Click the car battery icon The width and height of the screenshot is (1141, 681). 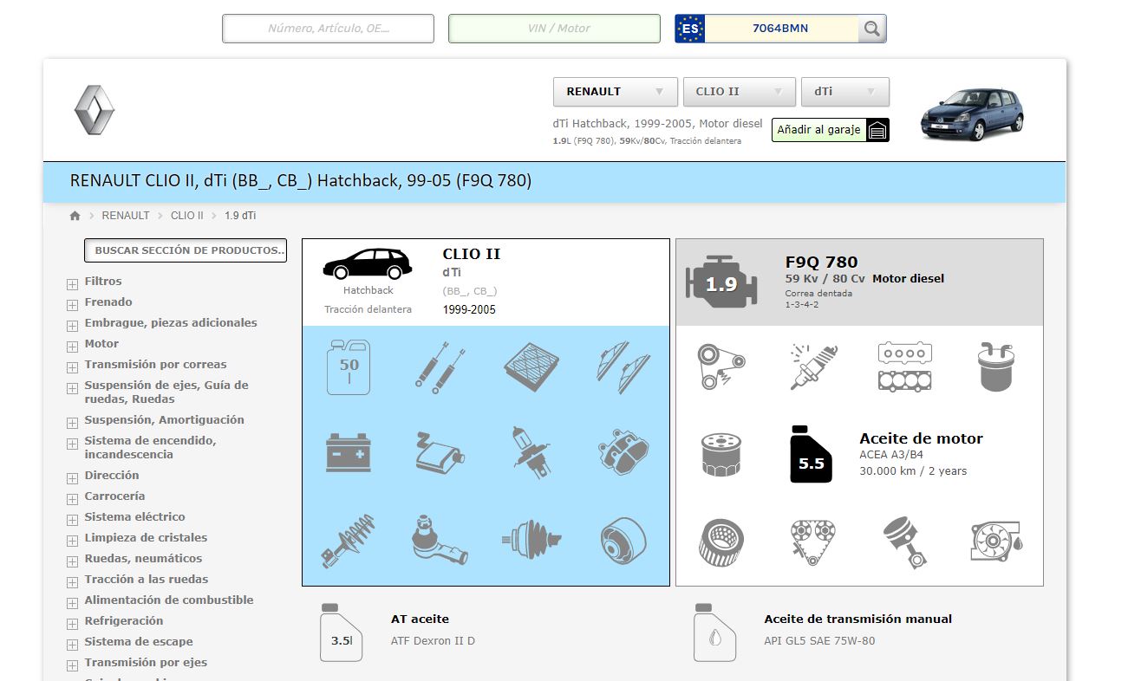[349, 453]
